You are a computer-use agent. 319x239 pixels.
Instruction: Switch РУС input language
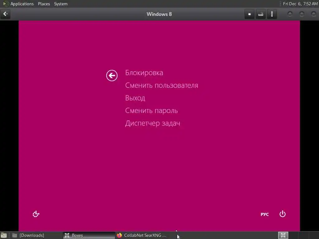(264, 214)
